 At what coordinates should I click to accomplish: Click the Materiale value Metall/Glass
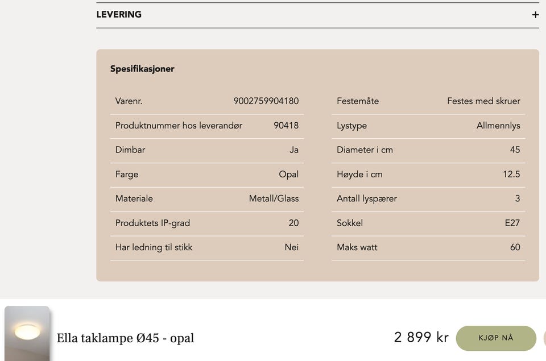pos(274,198)
